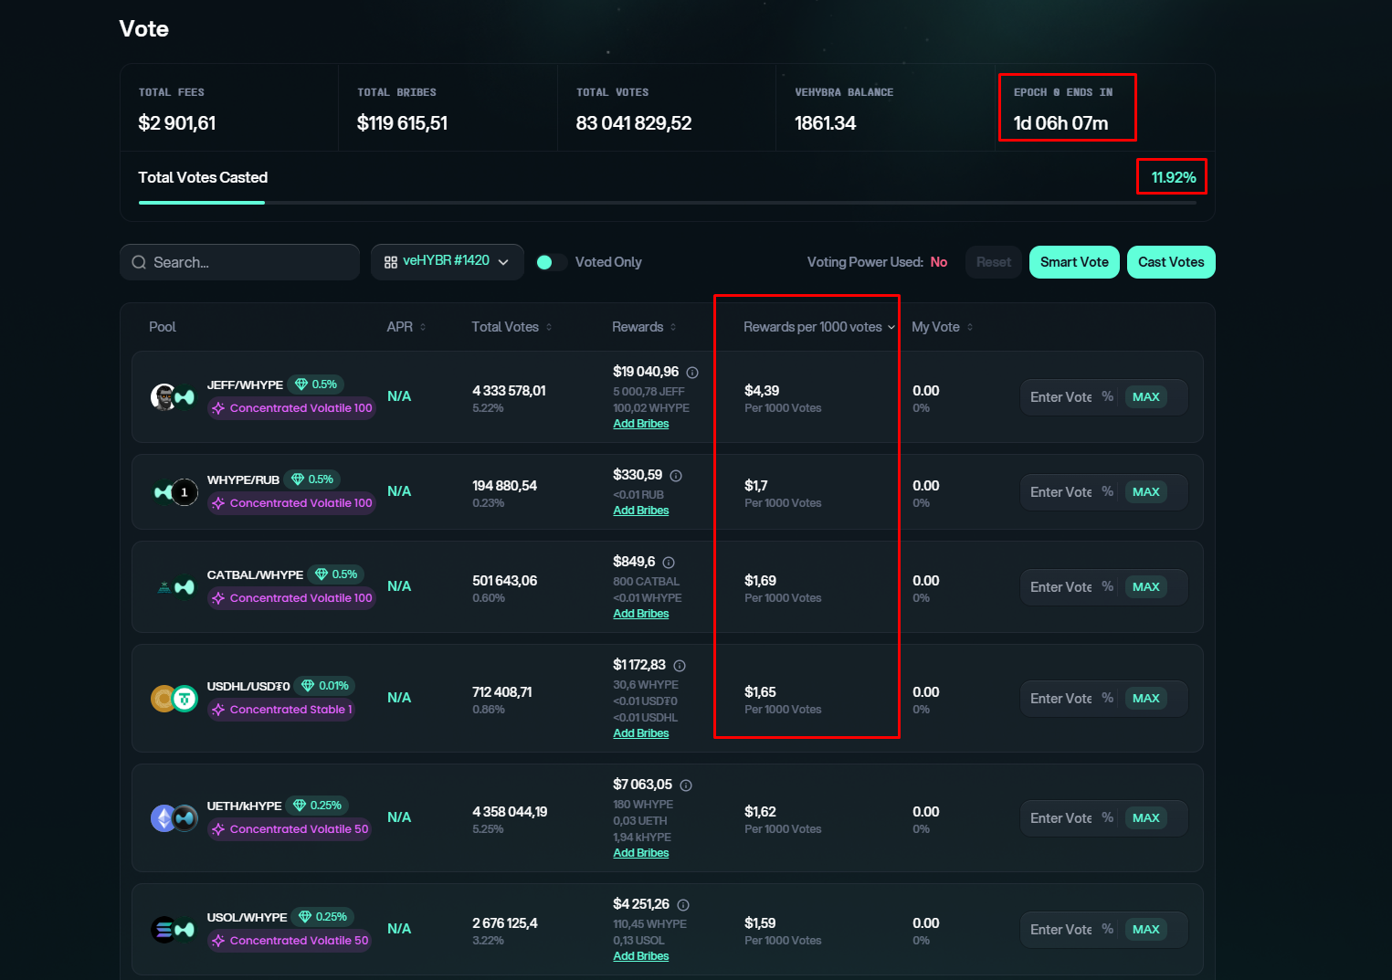Viewport: 1392px width, 980px height.
Task: Click info icon beside UETH/kHYPE rewards $7 063,05
Action: (x=686, y=785)
